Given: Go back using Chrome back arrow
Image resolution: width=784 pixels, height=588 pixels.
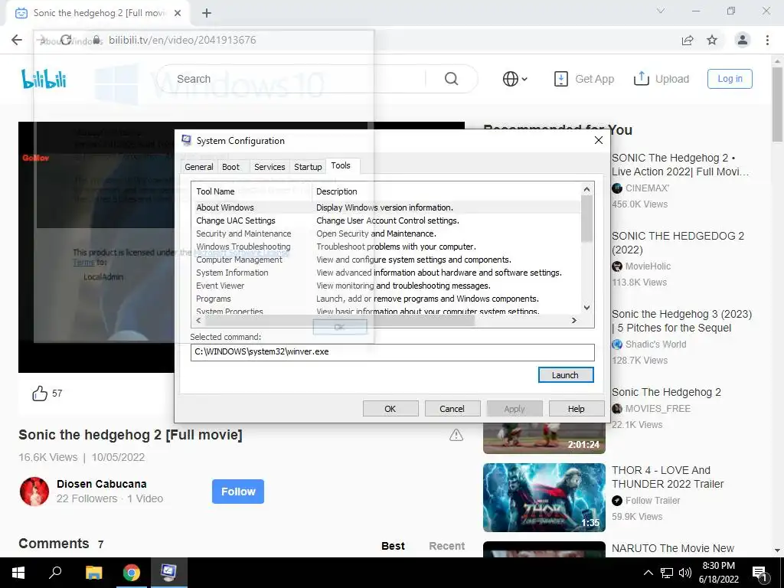Looking at the screenshot, I should click(x=17, y=40).
